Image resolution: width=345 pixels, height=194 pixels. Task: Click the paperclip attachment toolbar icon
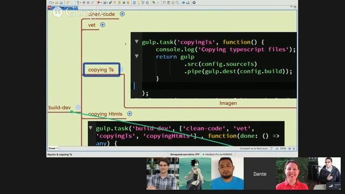[x=111, y=3]
